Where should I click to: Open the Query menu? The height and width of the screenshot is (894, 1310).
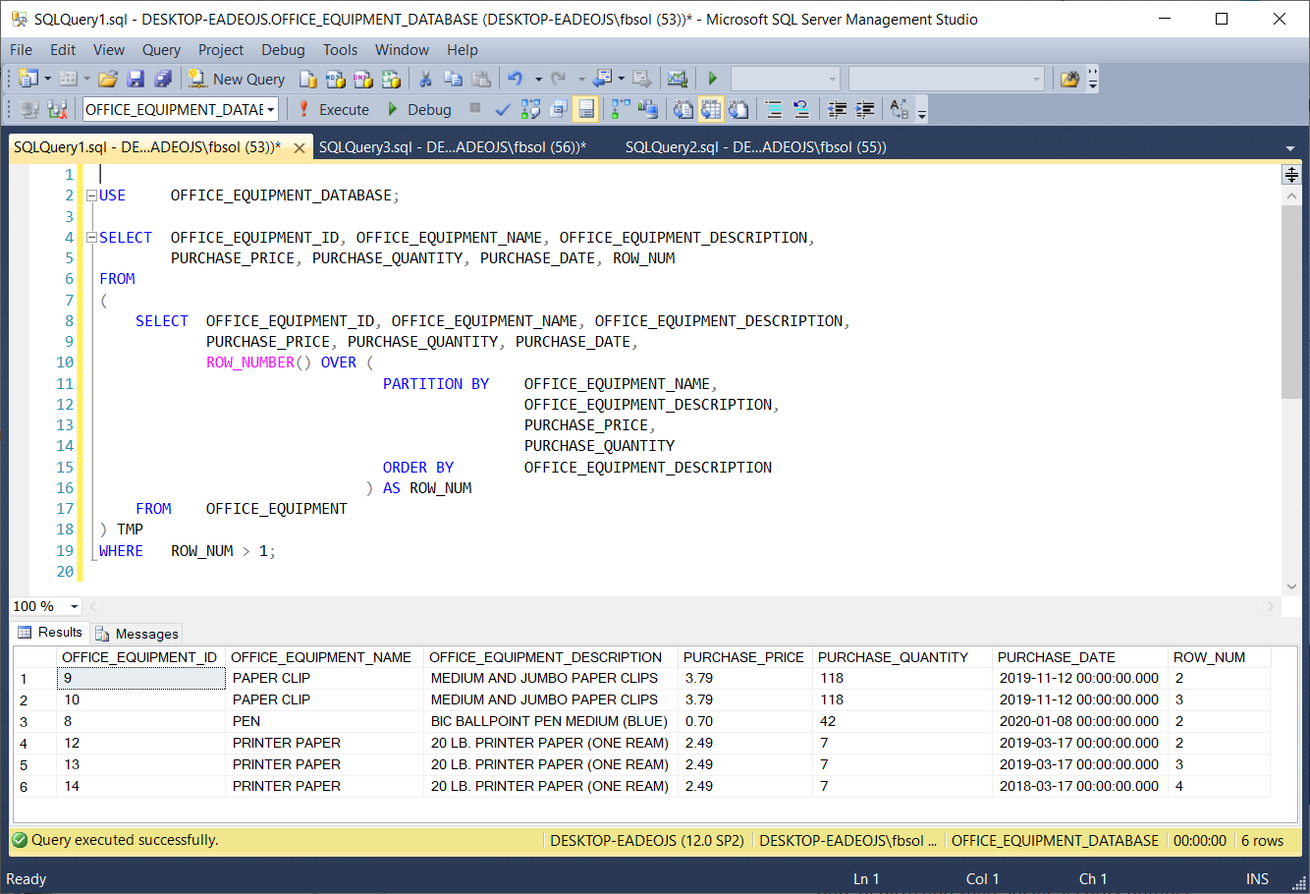click(161, 50)
